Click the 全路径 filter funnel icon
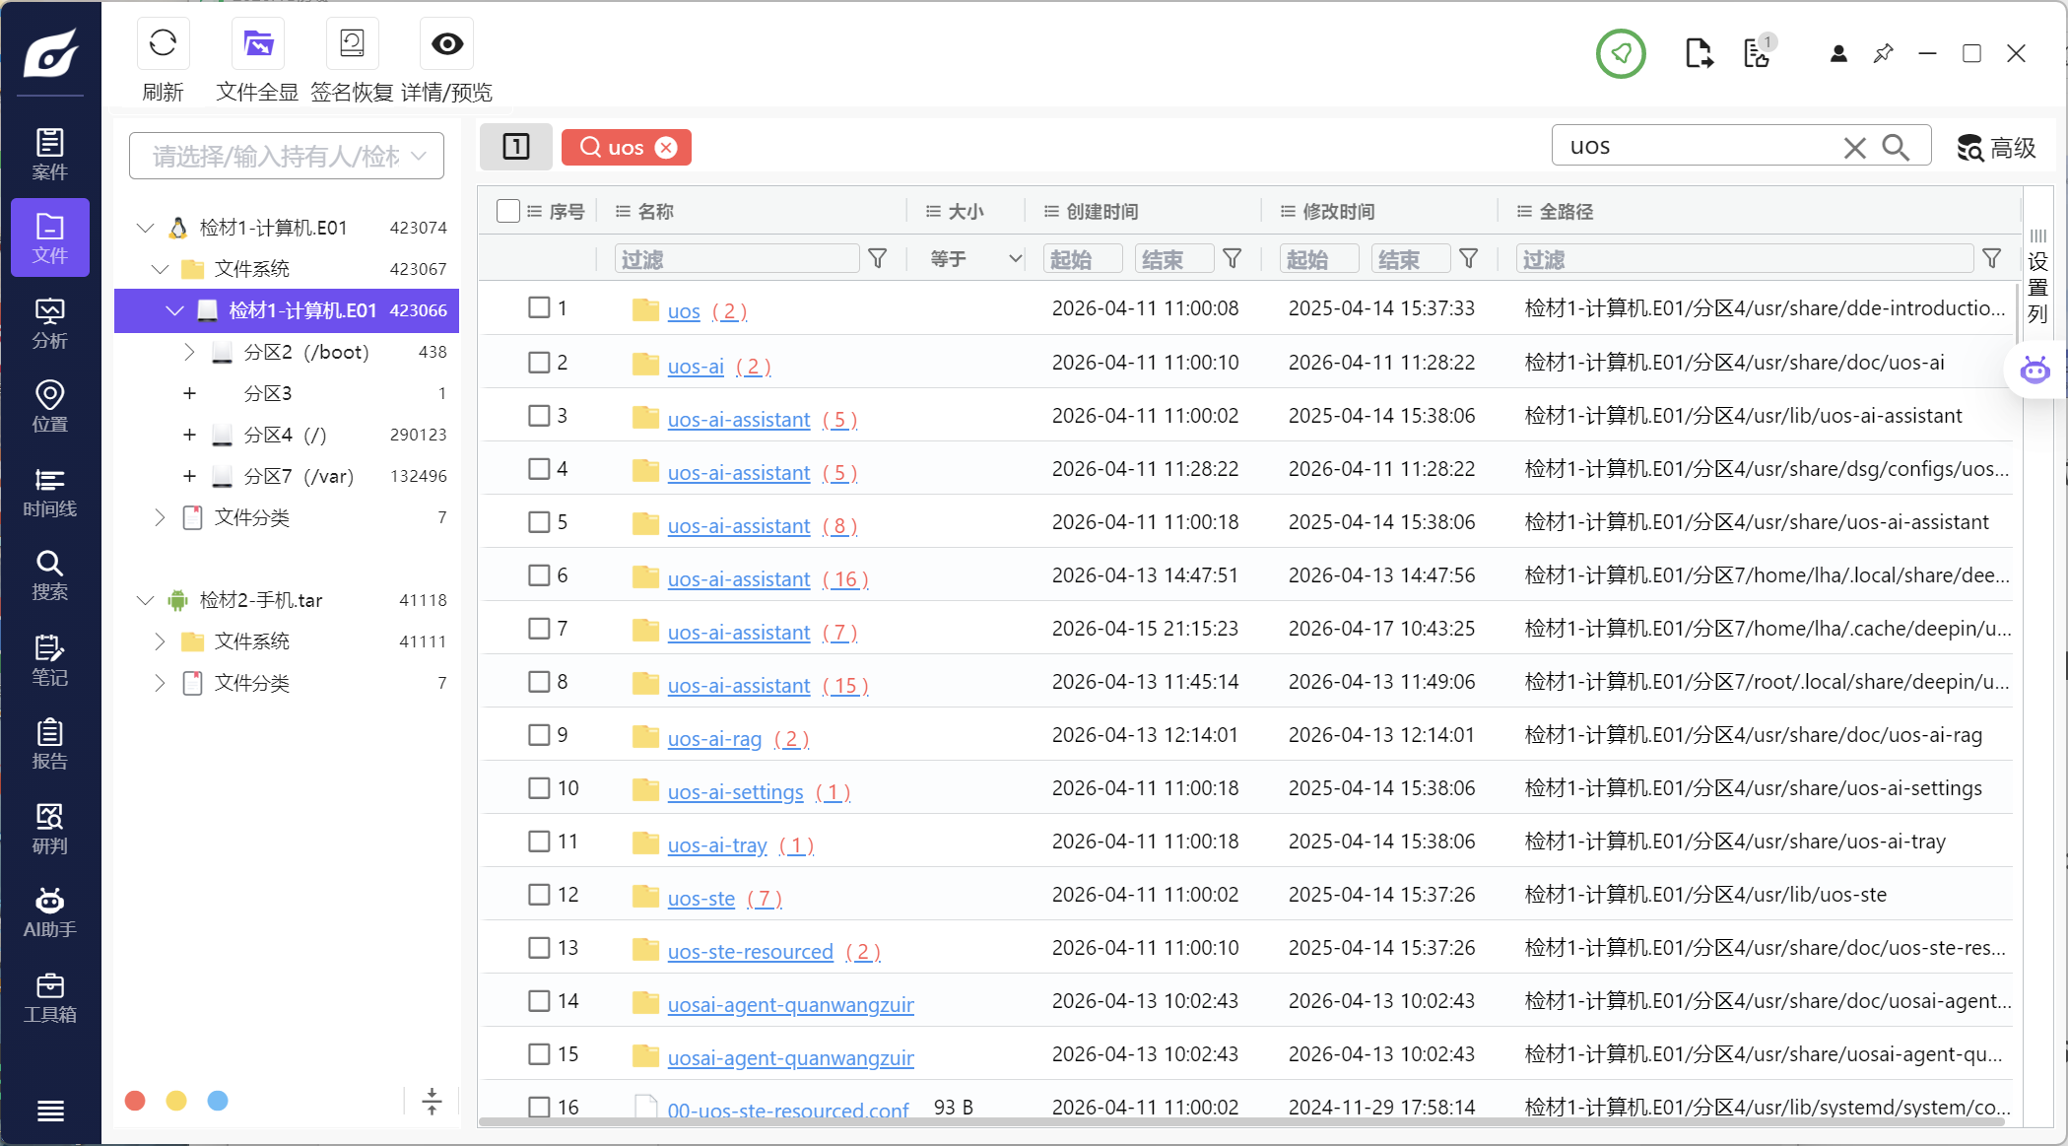The image size is (2068, 1146). coord(1991,258)
